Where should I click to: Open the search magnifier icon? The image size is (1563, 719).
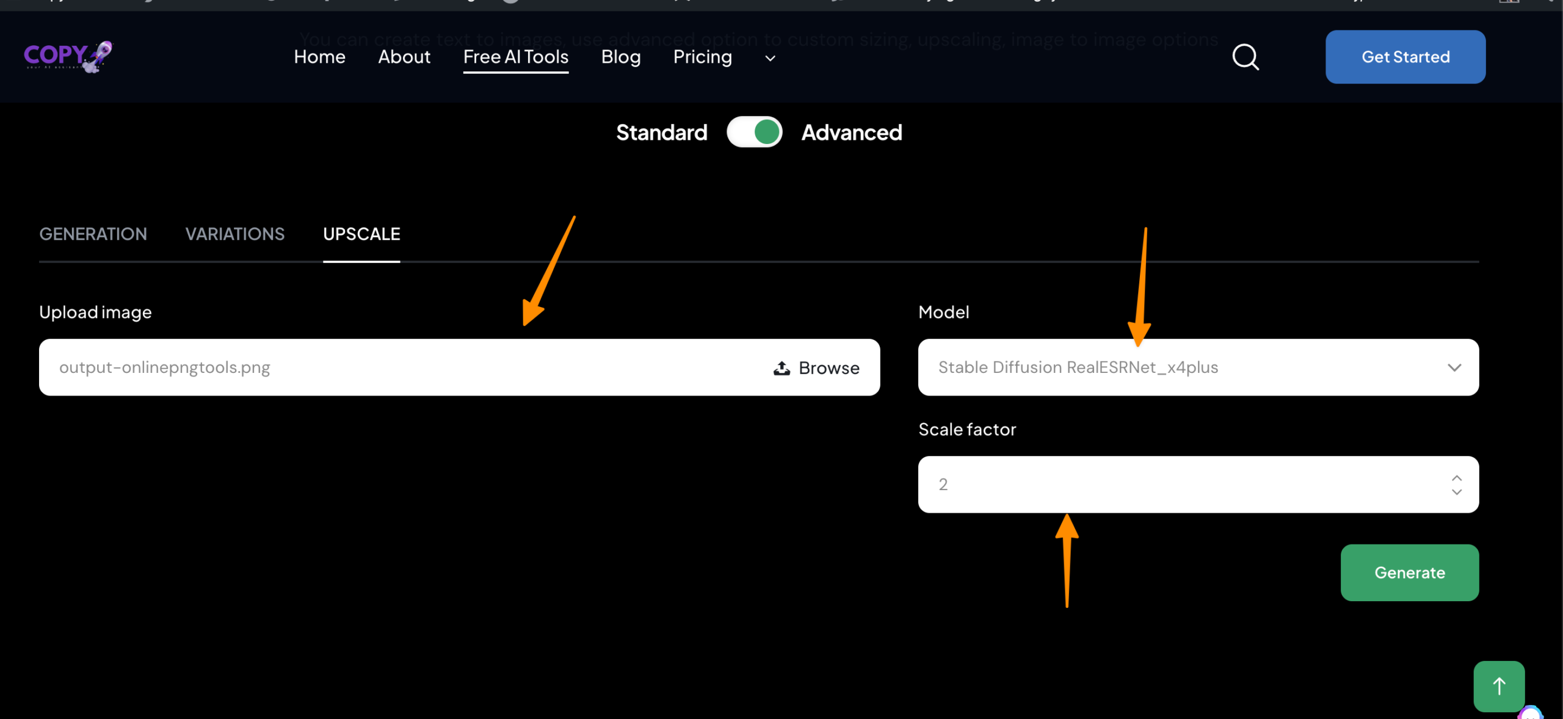coord(1245,57)
